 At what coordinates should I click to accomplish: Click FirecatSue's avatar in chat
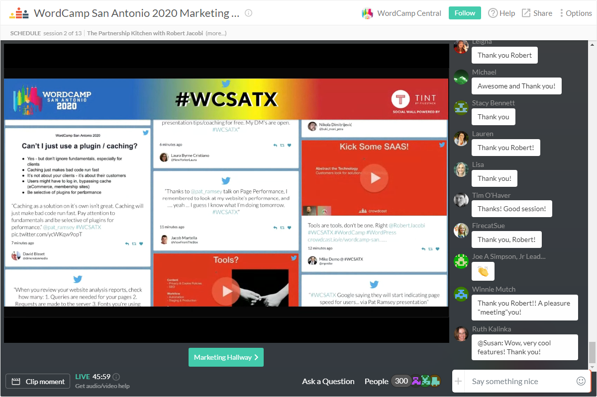point(461,231)
